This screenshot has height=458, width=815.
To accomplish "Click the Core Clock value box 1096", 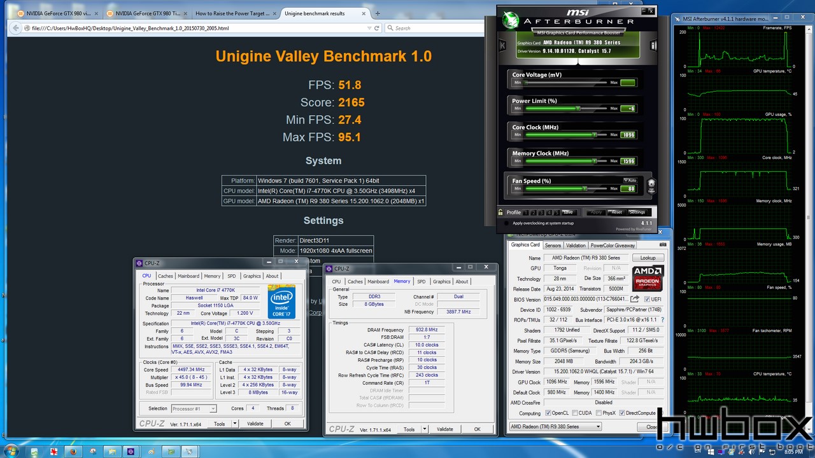I will (628, 135).
